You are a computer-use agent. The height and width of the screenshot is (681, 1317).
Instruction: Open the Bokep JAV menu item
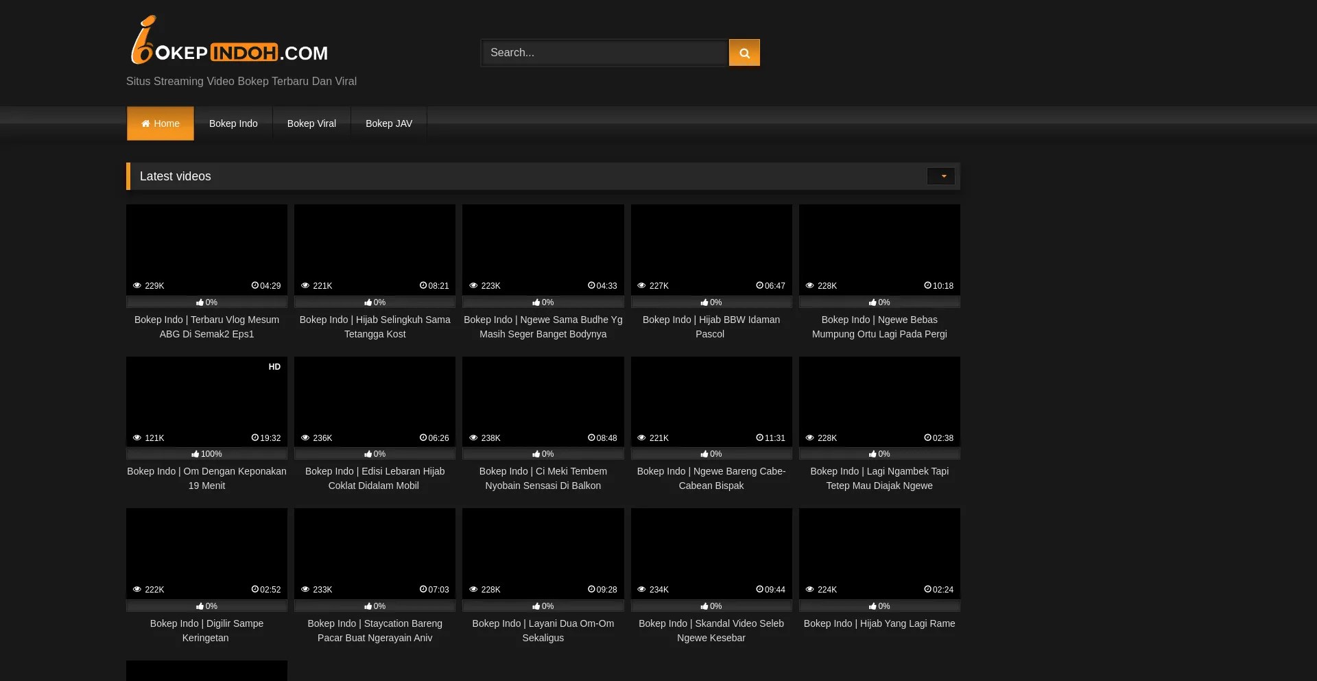point(389,123)
